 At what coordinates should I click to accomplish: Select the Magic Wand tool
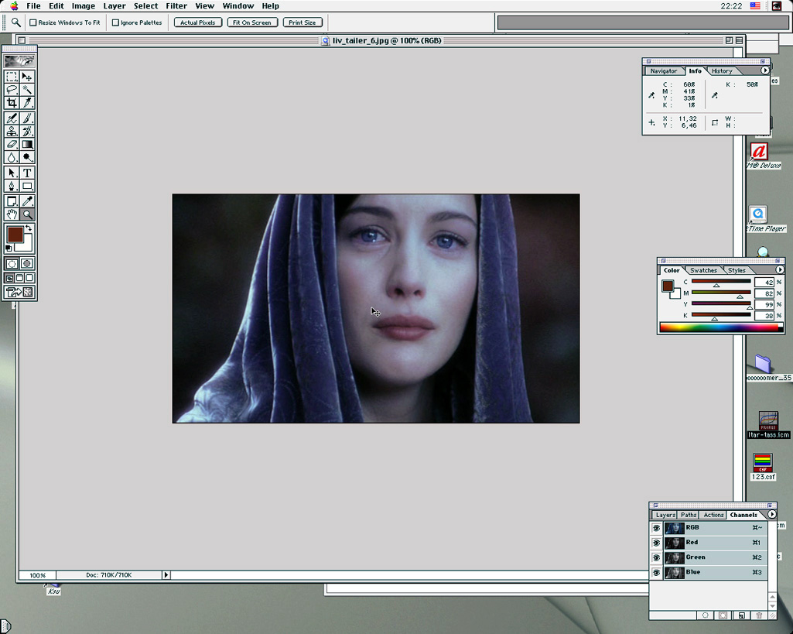coord(27,90)
